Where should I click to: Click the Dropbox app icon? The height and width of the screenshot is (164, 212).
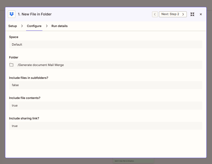tap(12, 14)
